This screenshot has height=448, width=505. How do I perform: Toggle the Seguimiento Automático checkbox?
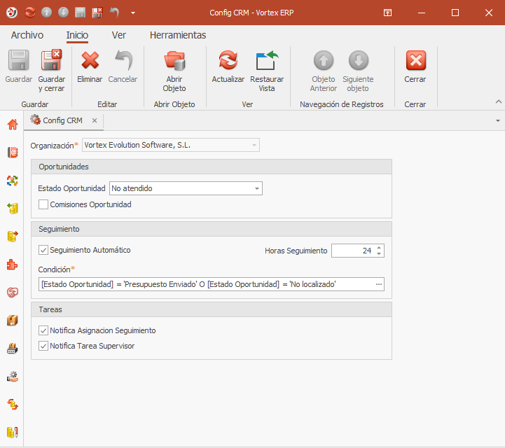point(43,250)
